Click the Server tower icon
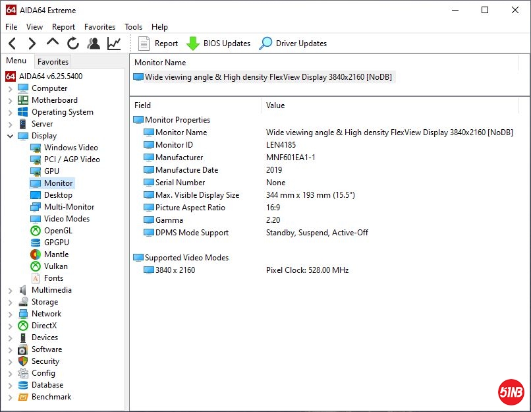531x412 pixels. click(x=23, y=124)
